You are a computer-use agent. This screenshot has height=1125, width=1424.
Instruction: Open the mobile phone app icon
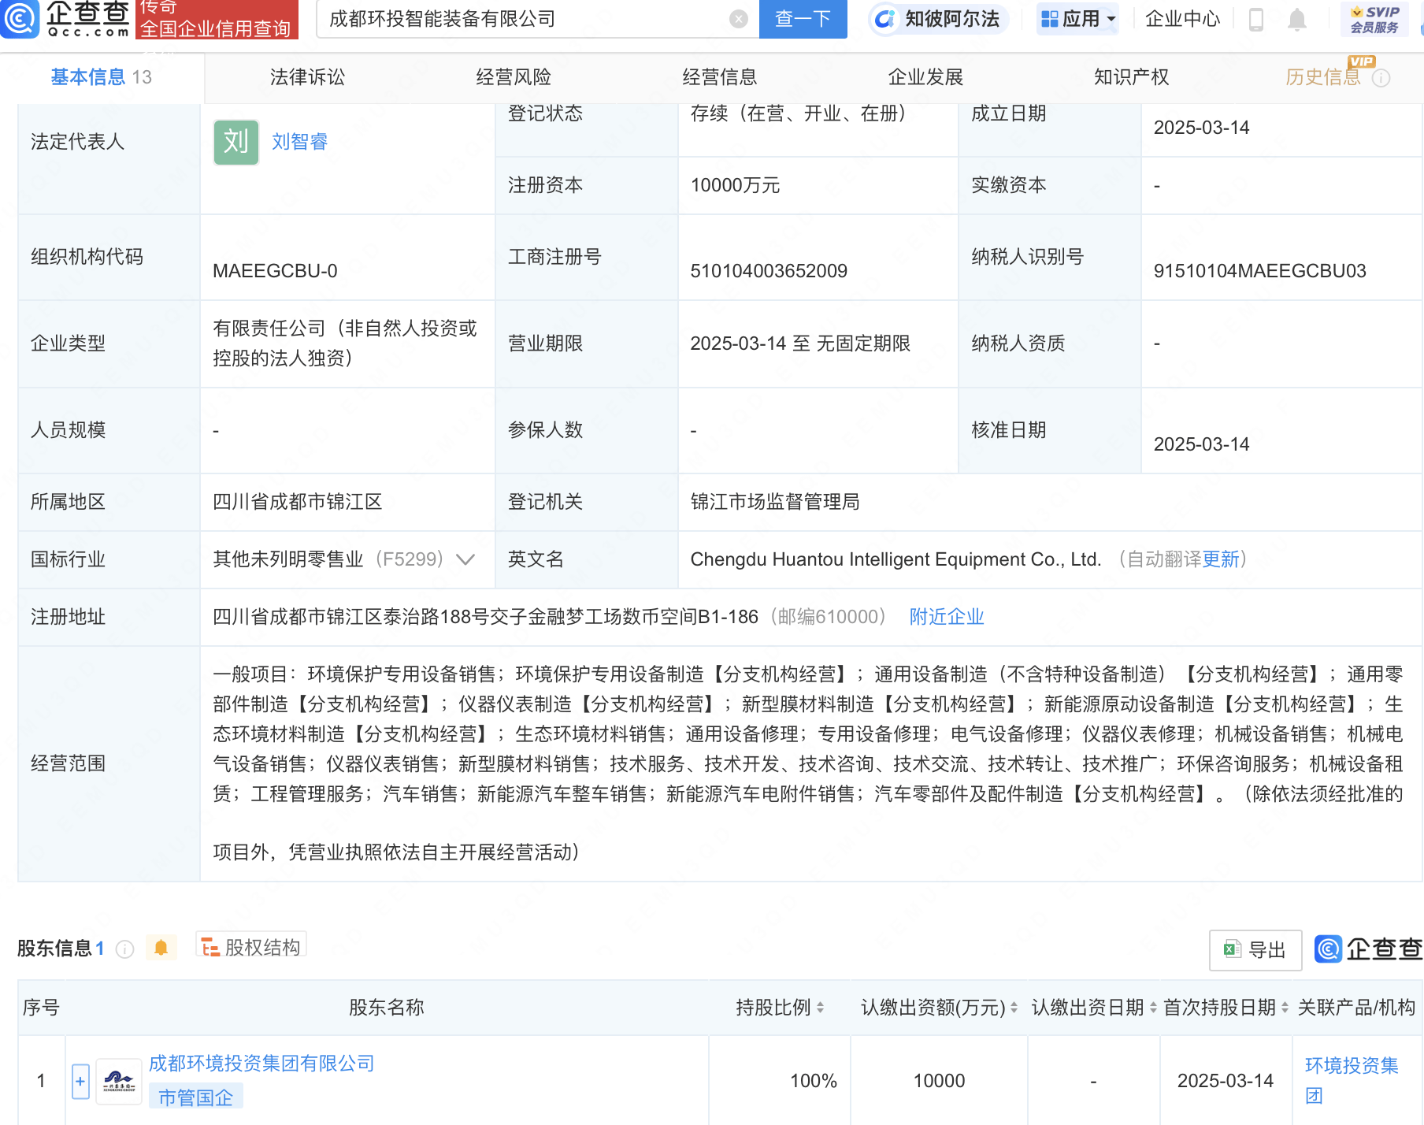1256,20
